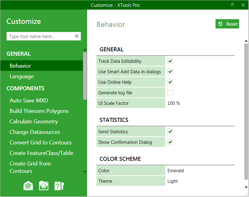Toggle Use Online Help checkbox
Screen dimensions: 249x197
click(170, 82)
